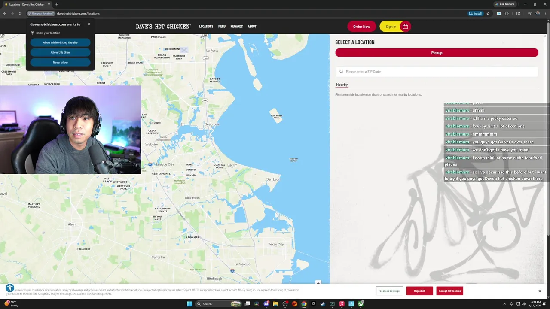Open Apple Music from the taskbar
The height and width of the screenshot is (309, 550).
(x=342, y=304)
